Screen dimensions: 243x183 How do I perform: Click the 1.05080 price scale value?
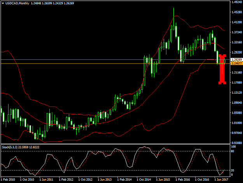(237, 113)
